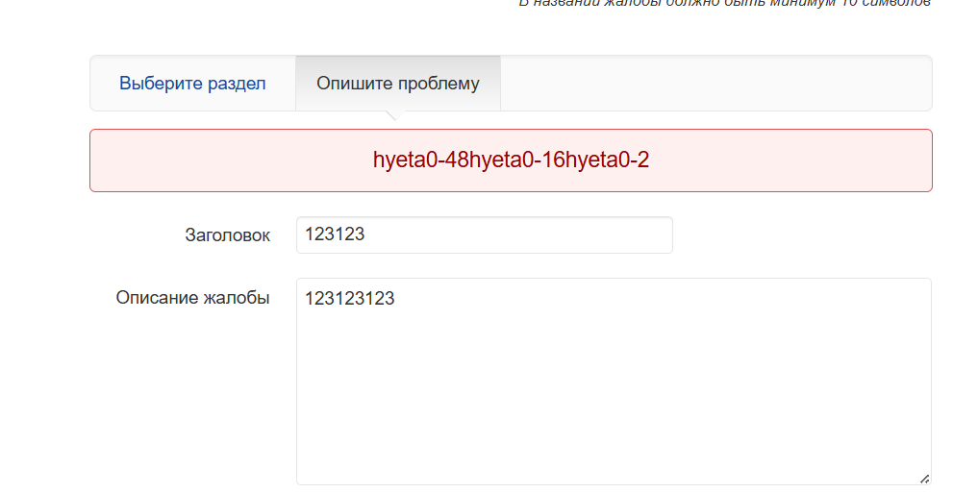Focus the "Заголовок" input field

click(x=484, y=235)
